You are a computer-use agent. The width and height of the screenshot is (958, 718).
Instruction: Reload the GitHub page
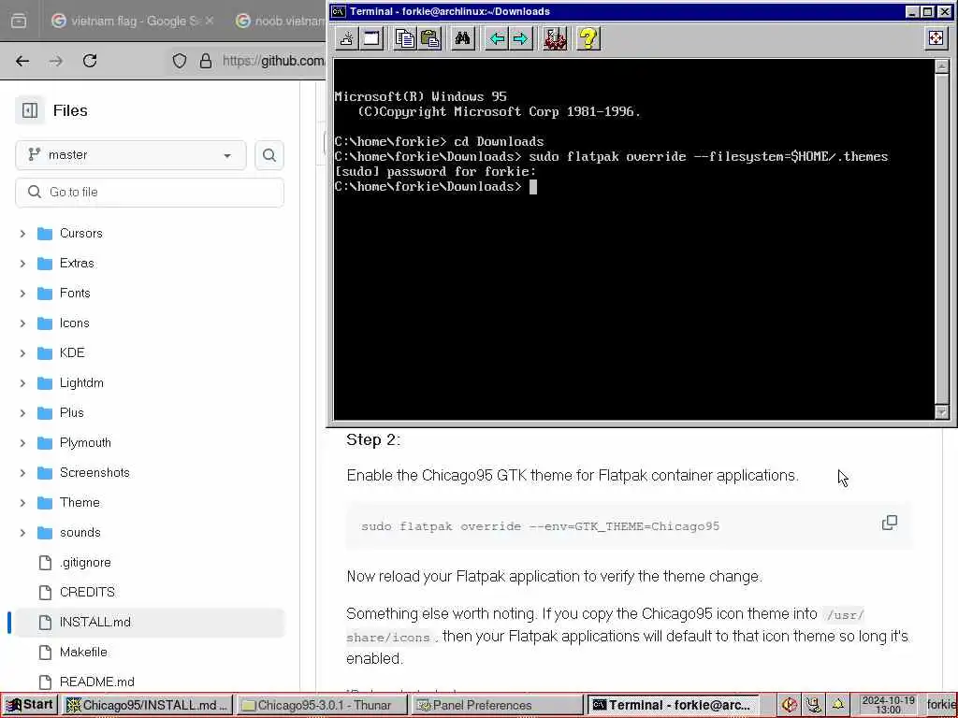pos(90,61)
